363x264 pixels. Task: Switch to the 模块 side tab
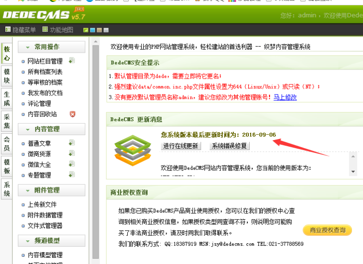pyautogui.click(x=7, y=76)
